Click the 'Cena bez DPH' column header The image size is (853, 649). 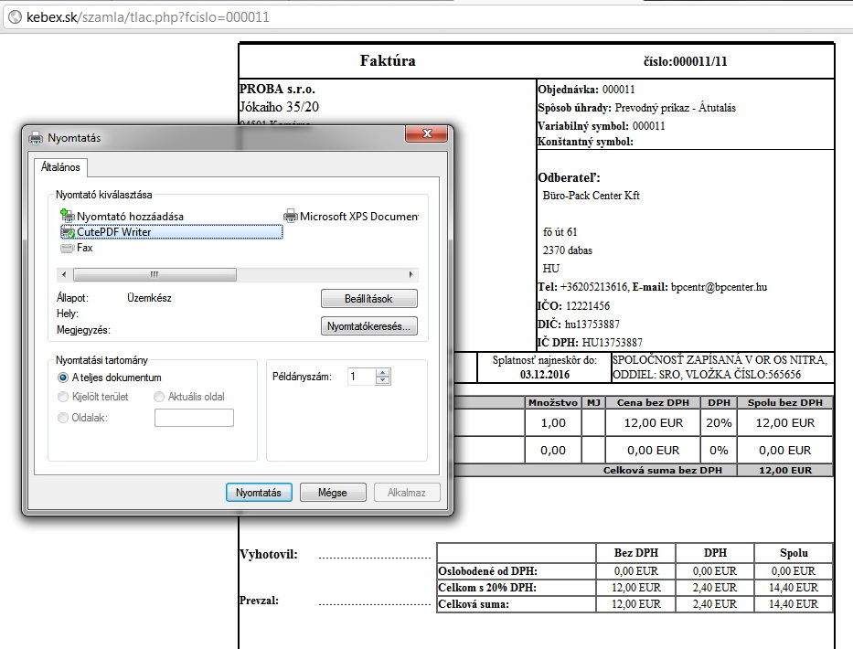[x=653, y=402]
